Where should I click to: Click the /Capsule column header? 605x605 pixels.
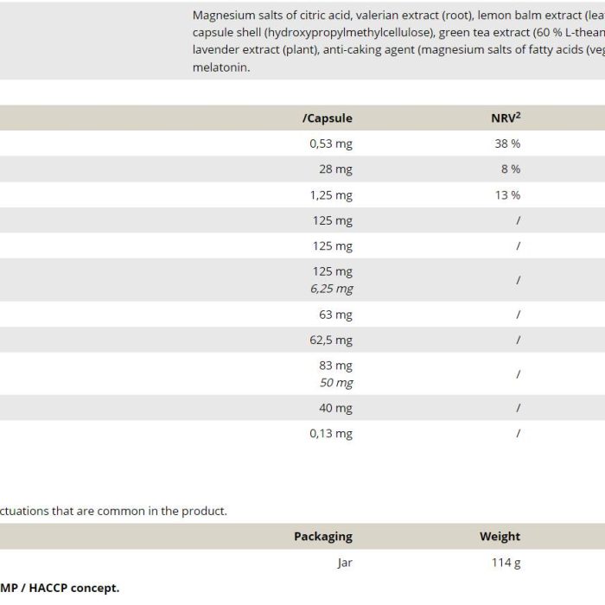[x=328, y=118]
